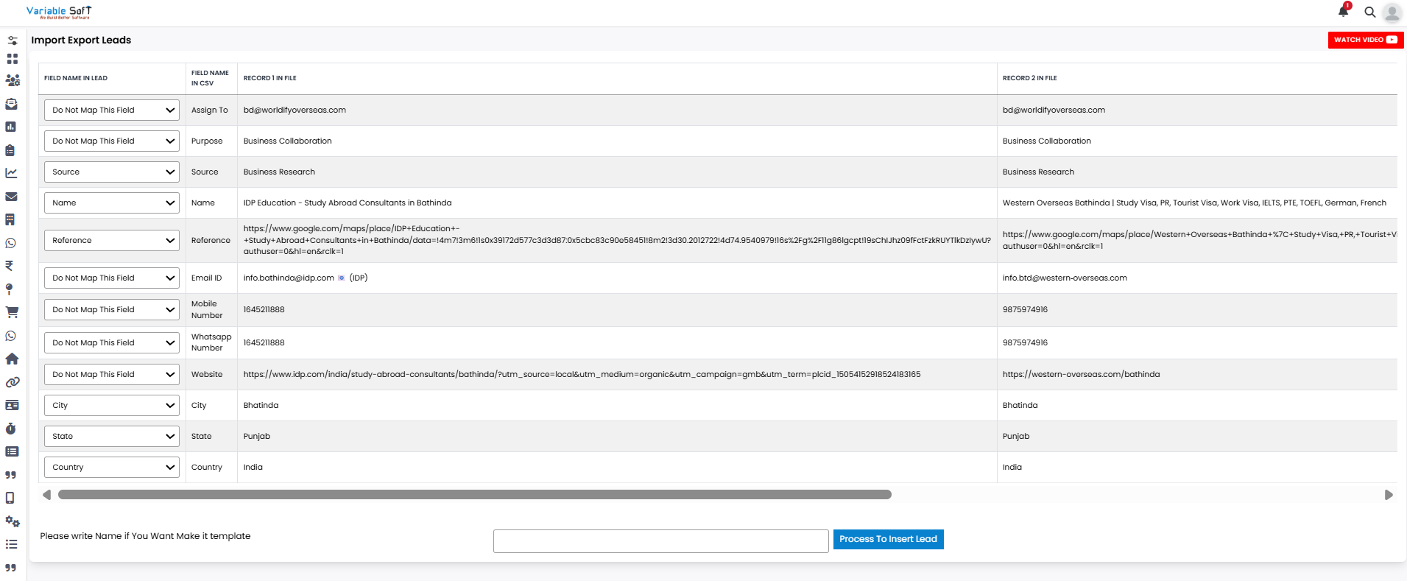This screenshot has width=1407, height=581.
Task: Open the lead field dropdown for Assign To
Action: pos(111,110)
